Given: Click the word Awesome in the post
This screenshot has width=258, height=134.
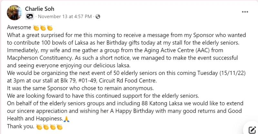Looking at the screenshot, I should [18, 28].
